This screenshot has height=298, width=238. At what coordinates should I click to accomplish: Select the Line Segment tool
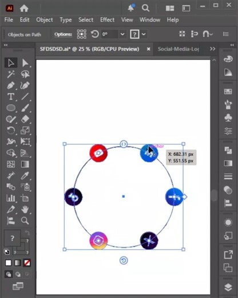(25, 96)
